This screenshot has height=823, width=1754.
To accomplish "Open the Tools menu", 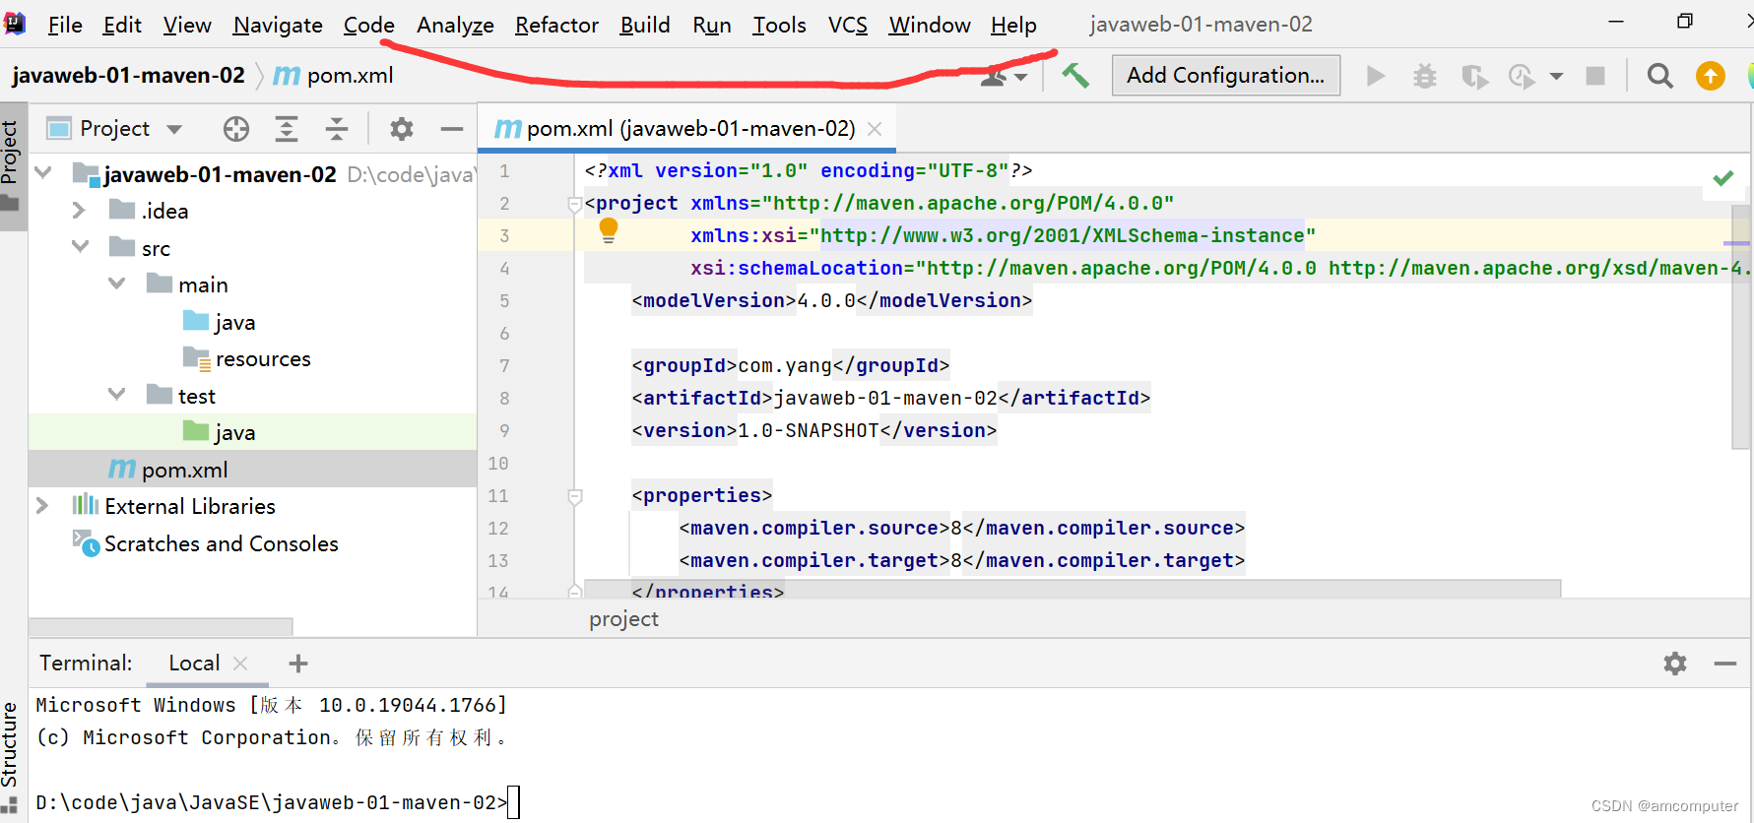I will [x=779, y=25].
